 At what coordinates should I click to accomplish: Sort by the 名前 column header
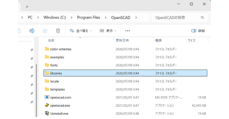point(51,40)
